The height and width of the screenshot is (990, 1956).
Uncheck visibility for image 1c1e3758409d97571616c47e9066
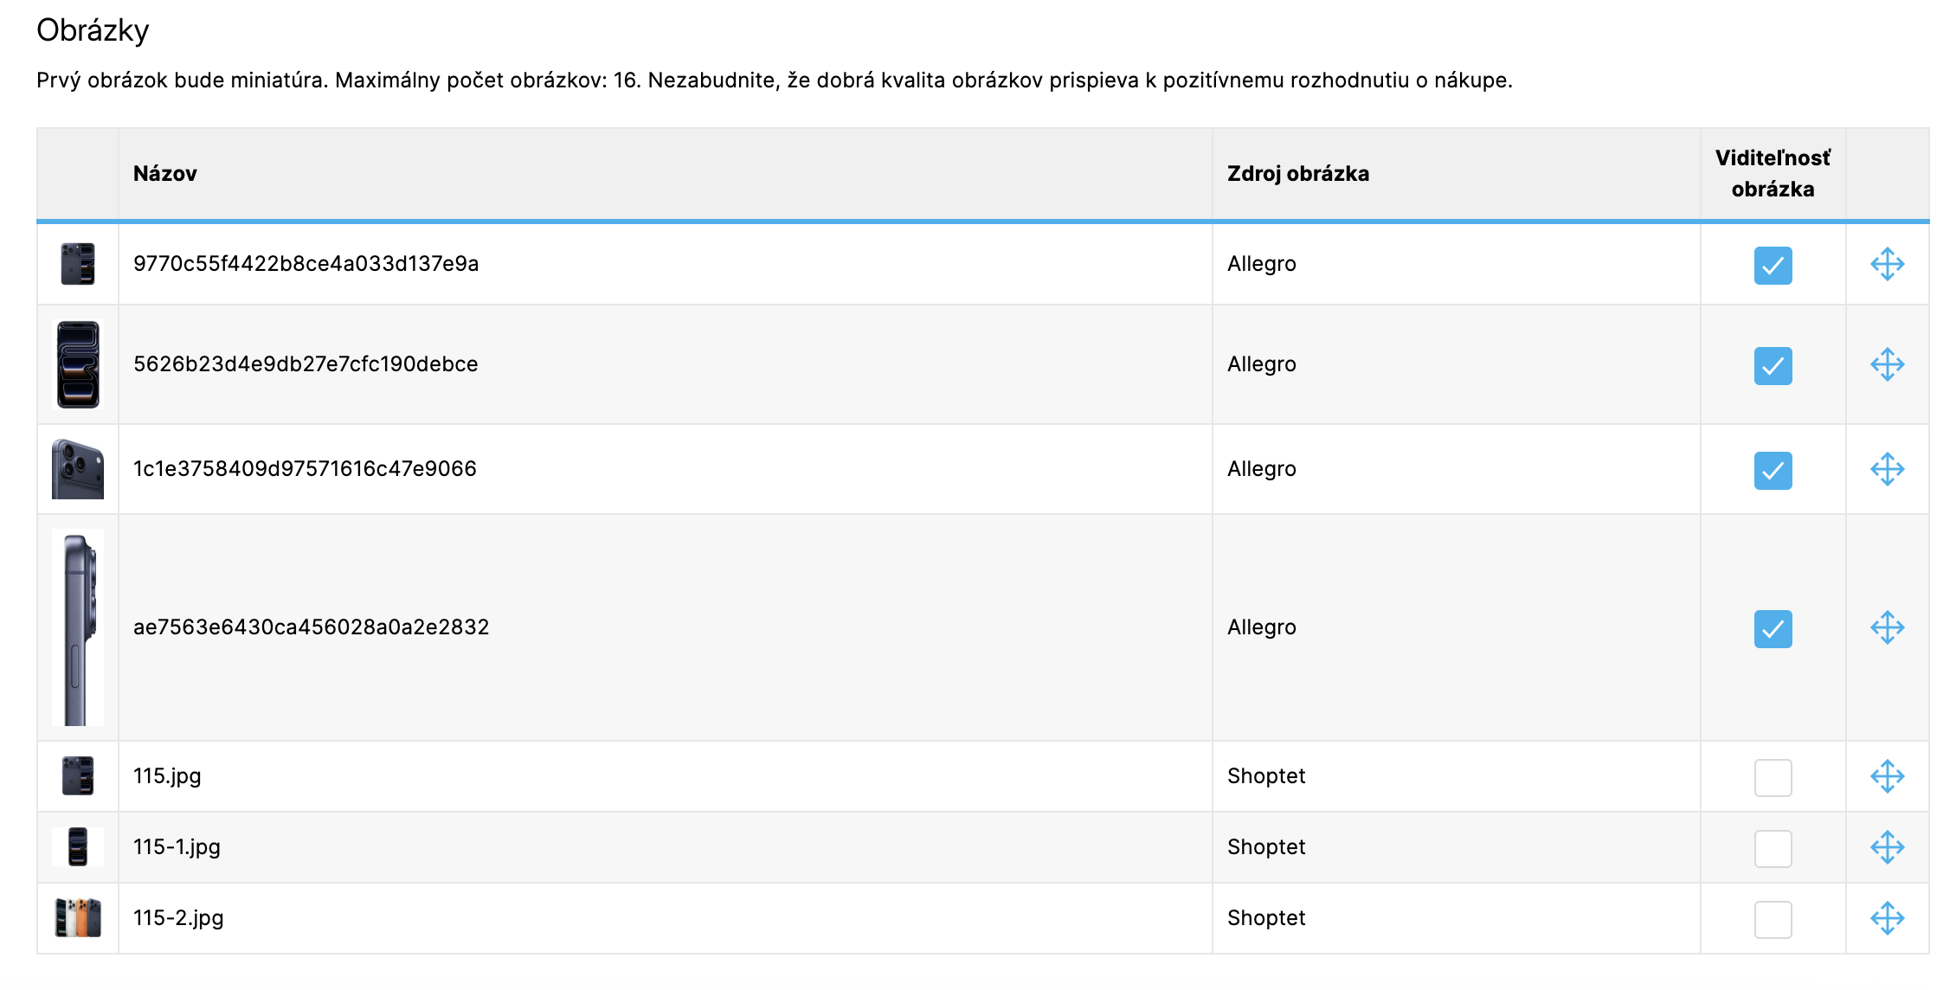pyautogui.click(x=1773, y=471)
